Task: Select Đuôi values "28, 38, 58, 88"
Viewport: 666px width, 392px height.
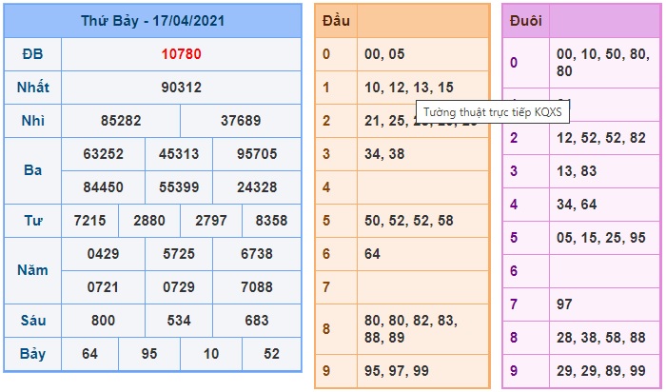Action: tap(601, 338)
